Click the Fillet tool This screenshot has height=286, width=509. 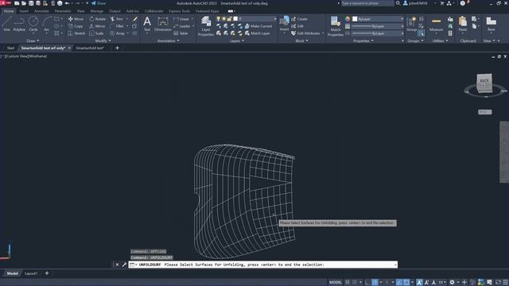point(117,26)
